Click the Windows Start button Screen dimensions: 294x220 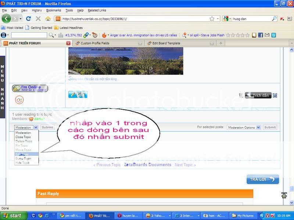(x=13, y=216)
